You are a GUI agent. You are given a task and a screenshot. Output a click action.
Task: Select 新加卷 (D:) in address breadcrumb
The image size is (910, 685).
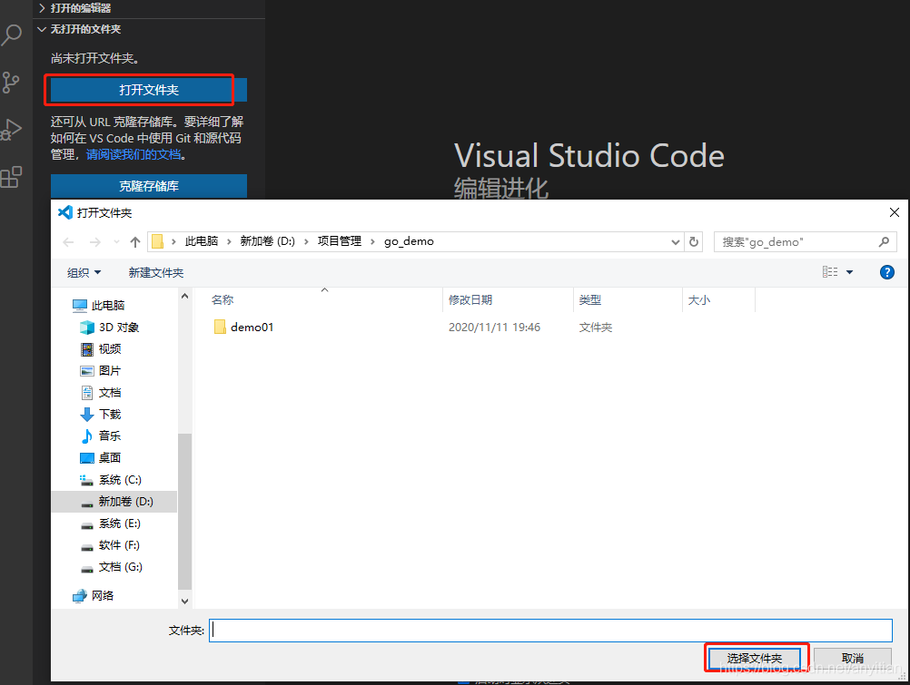pyautogui.click(x=268, y=241)
